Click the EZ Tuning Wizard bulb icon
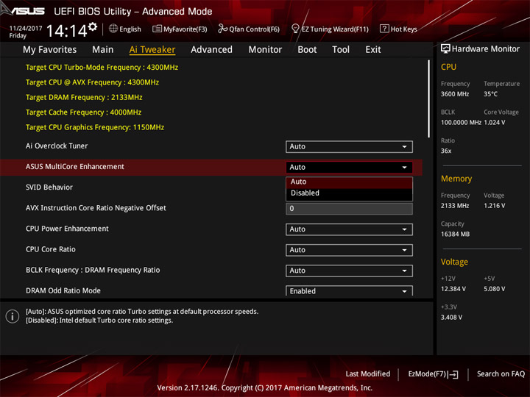The height and width of the screenshot is (397, 530). click(295, 29)
